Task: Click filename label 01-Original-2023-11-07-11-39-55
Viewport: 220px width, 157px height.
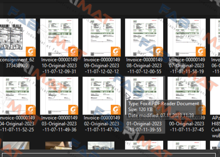Action: (144, 126)
